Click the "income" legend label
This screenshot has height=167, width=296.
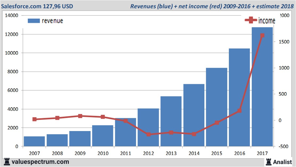tap(267, 21)
